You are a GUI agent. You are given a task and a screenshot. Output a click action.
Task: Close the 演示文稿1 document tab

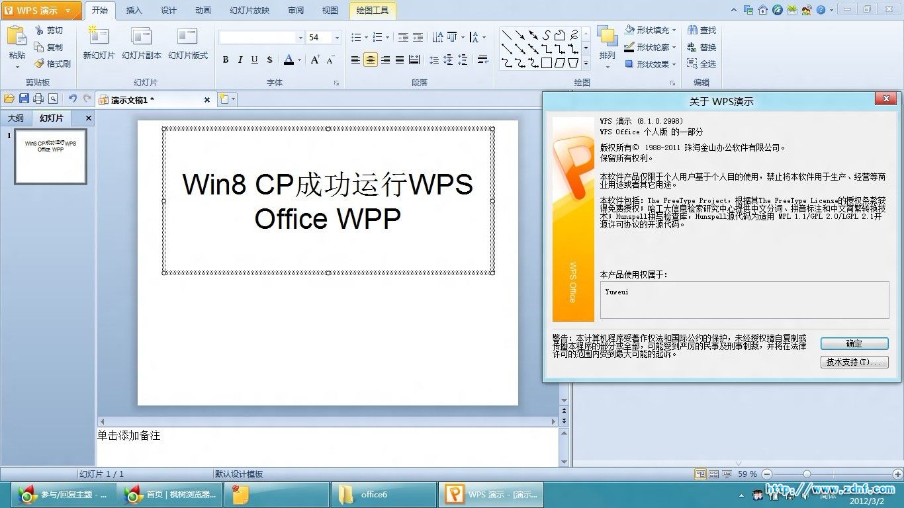pyautogui.click(x=207, y=100)
